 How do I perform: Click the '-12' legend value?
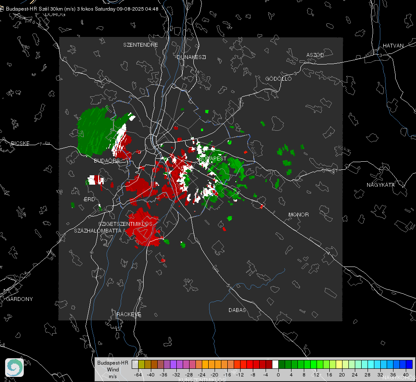click(240, 375)
